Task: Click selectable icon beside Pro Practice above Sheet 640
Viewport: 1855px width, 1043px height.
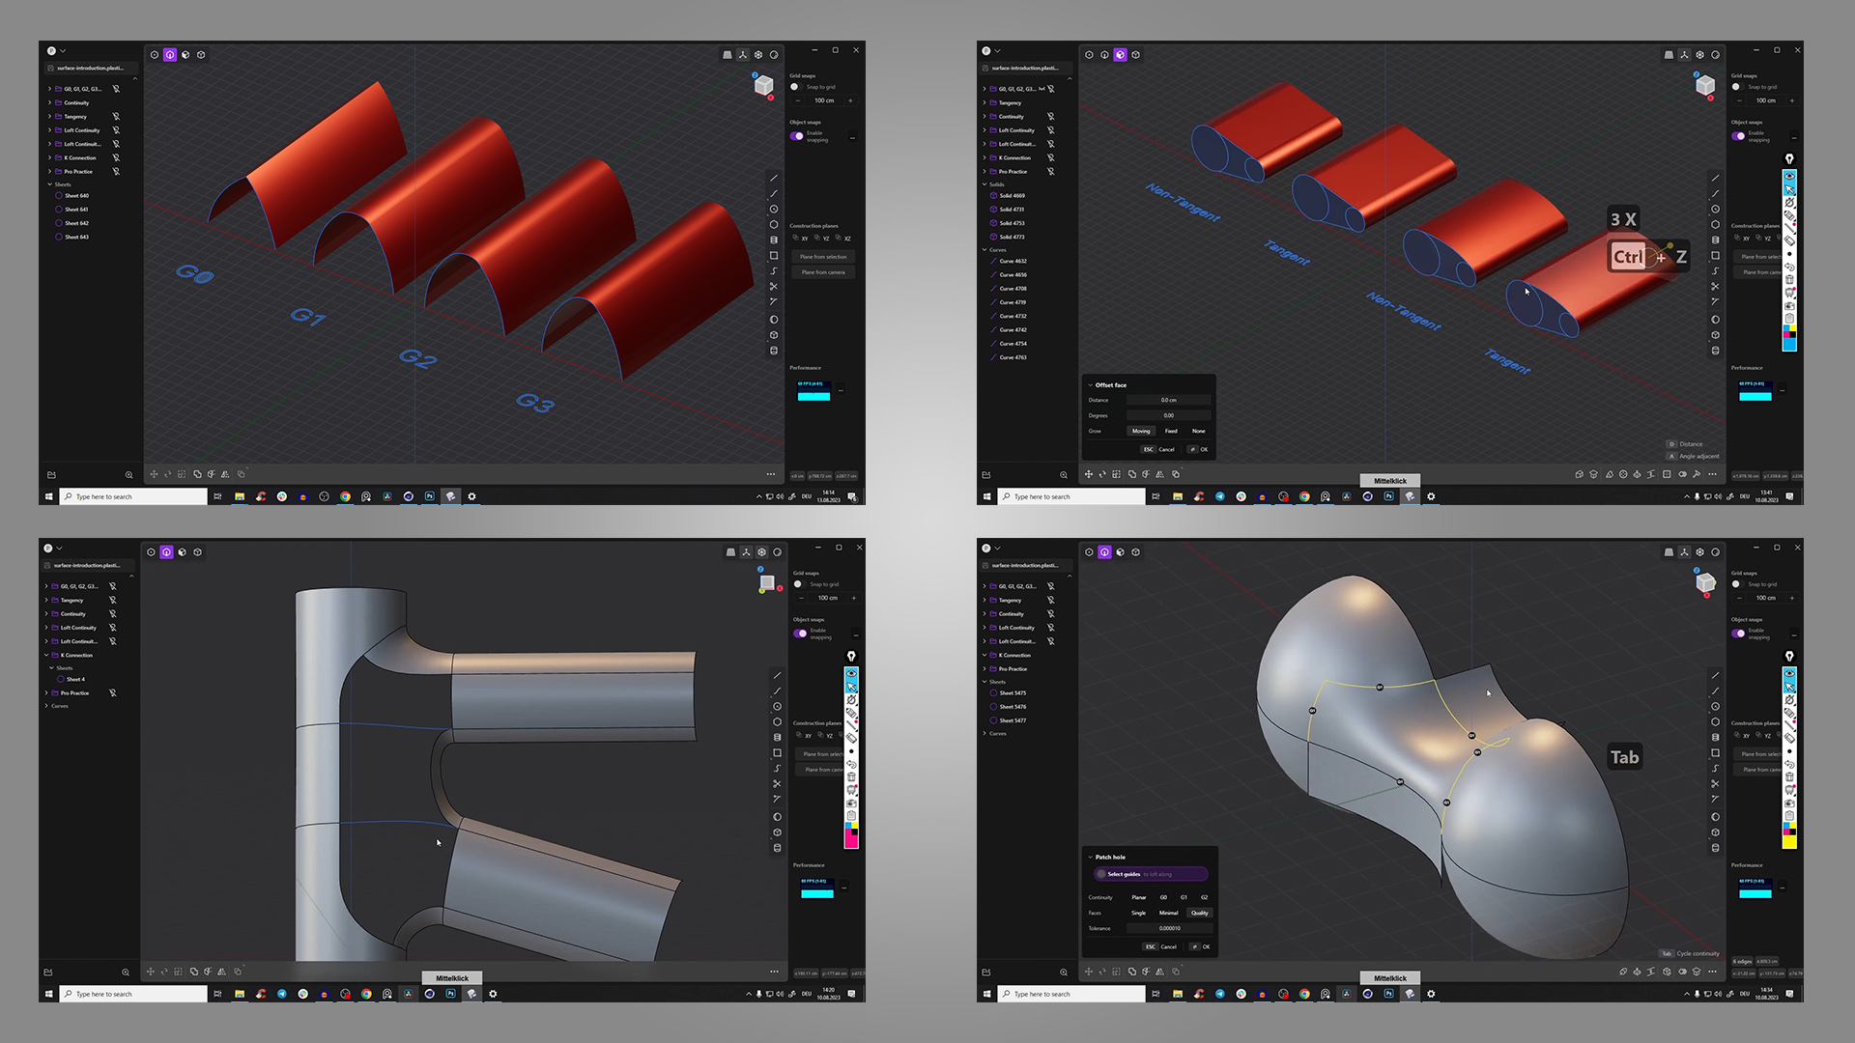Action: pyautogui.click(x=116, y=172)
